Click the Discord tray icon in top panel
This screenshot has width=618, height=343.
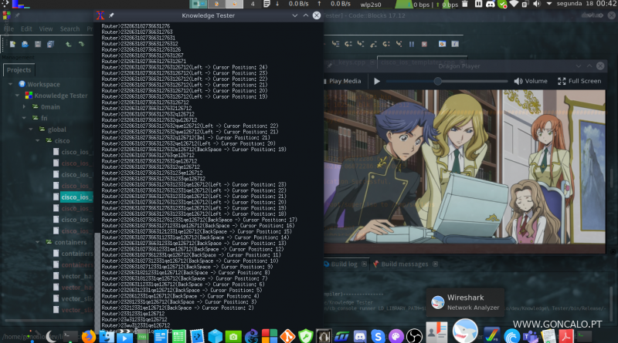491,5
